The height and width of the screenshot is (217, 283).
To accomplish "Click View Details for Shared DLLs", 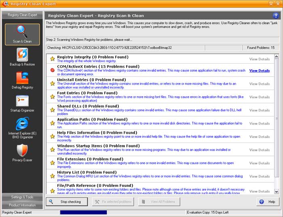I will [260, 110].
